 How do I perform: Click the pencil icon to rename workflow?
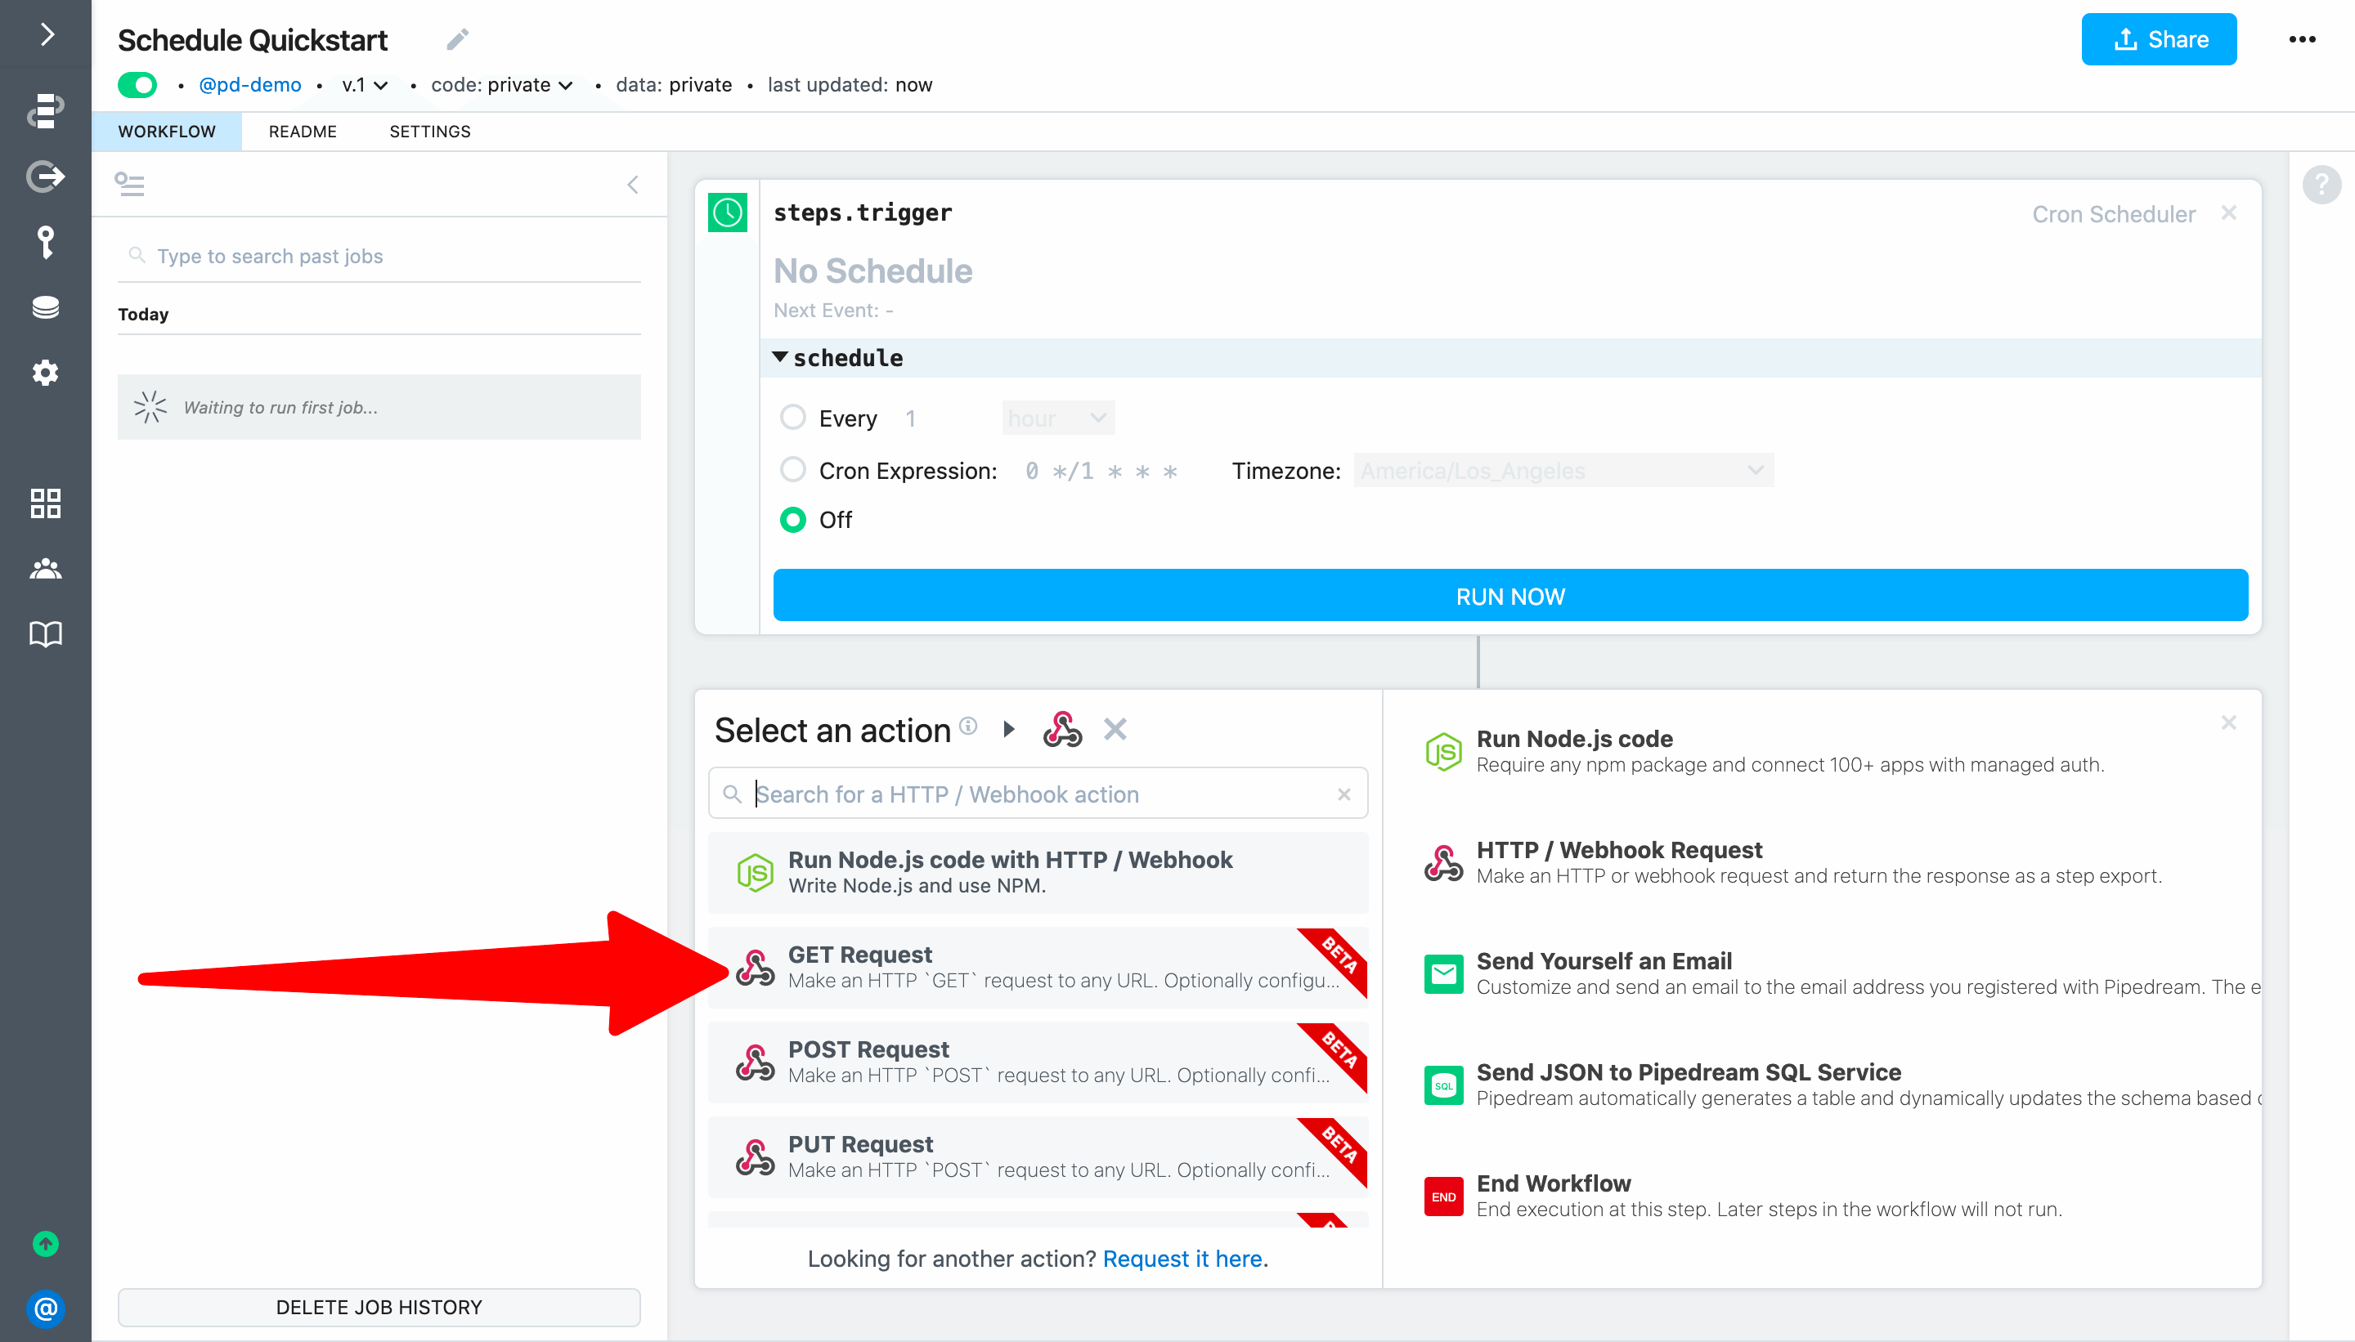click(x=457, y=39)
